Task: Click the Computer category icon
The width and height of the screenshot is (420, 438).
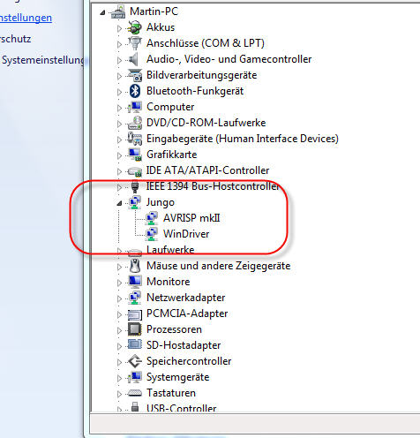Action: click(135, 107)
